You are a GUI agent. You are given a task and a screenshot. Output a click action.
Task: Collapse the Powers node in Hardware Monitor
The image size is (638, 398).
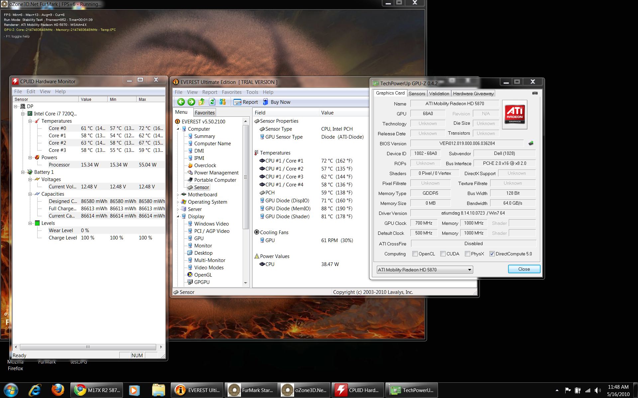pyautogui.click(x=30, y=158)
